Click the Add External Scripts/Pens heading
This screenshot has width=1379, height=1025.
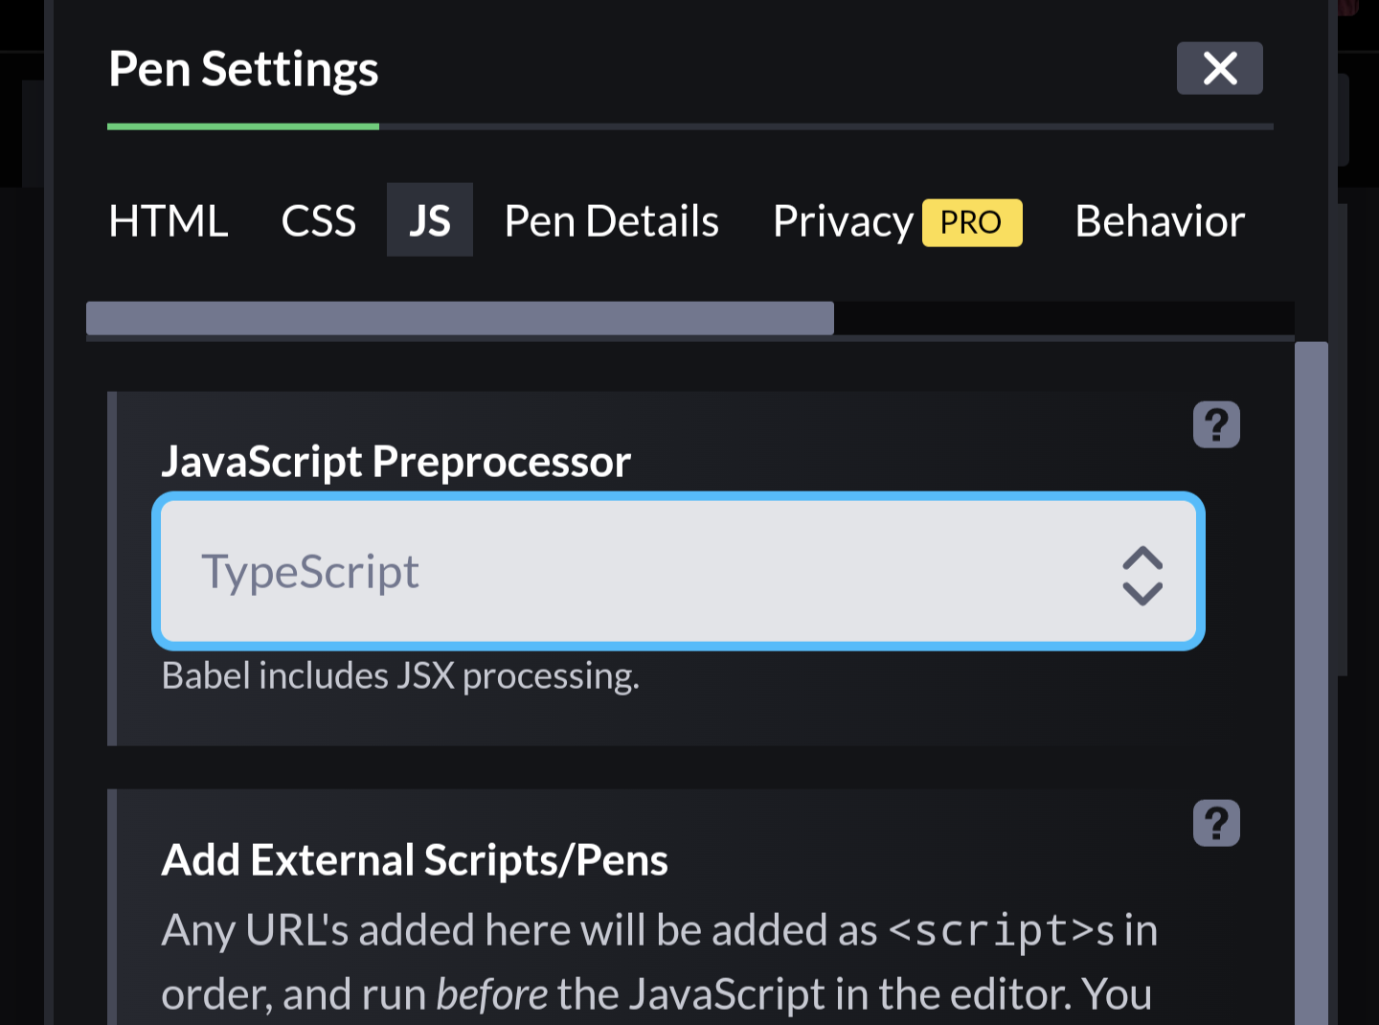click(x=415, y=859)
